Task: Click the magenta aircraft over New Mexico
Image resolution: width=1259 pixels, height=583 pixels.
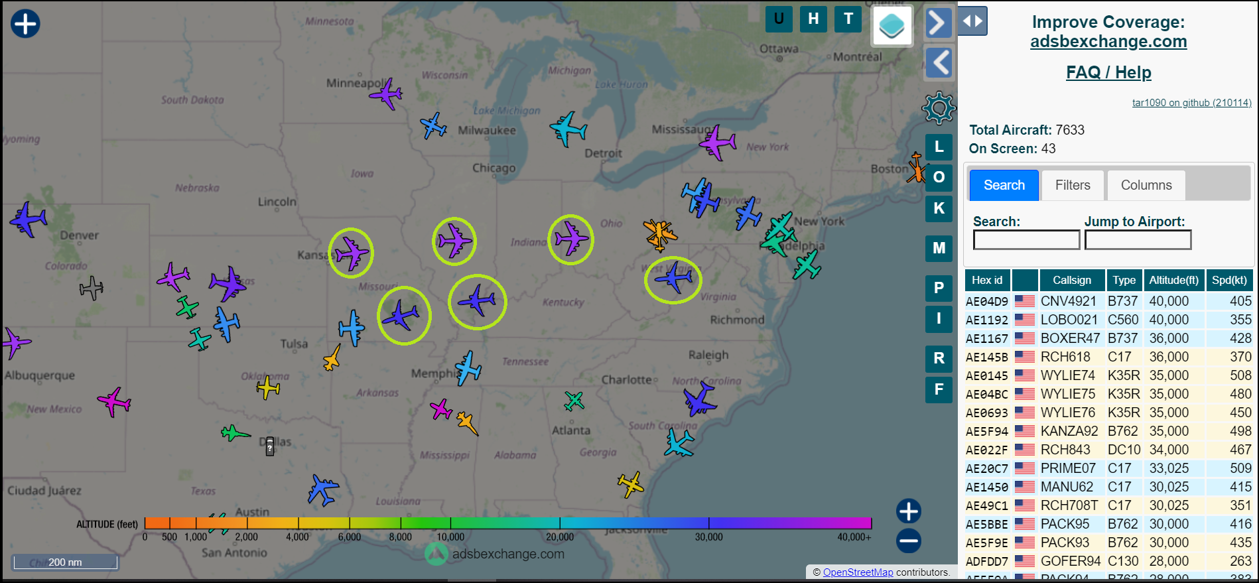Action: [x=114, y=402]
